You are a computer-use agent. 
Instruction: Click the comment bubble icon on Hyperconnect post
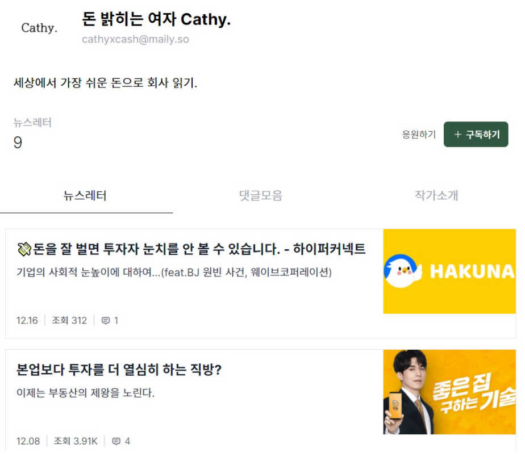[106, 321]
